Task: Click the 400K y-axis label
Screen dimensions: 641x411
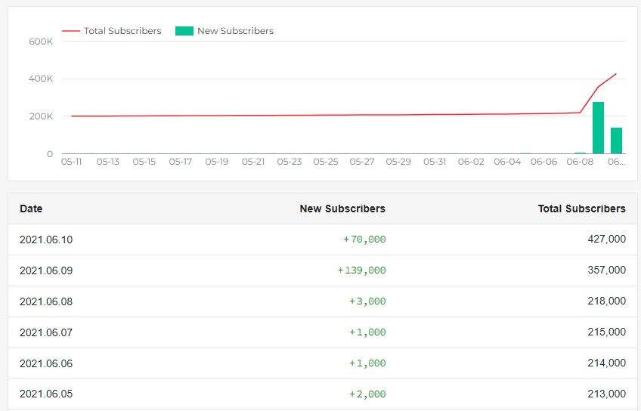Action: tap(41, 79)
